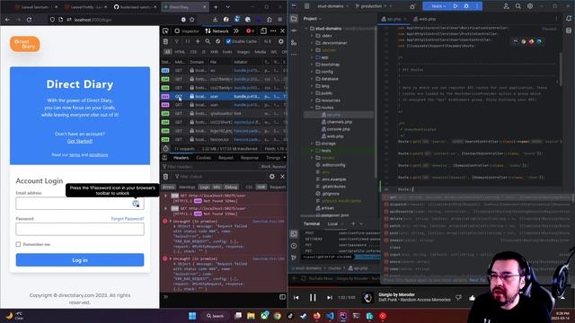Open the PhpStorm search everywhere magnifier

tap(517, 6)
